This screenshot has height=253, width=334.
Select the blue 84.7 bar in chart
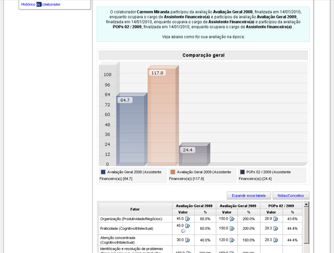pyautogui.click(x=132, y=130)
